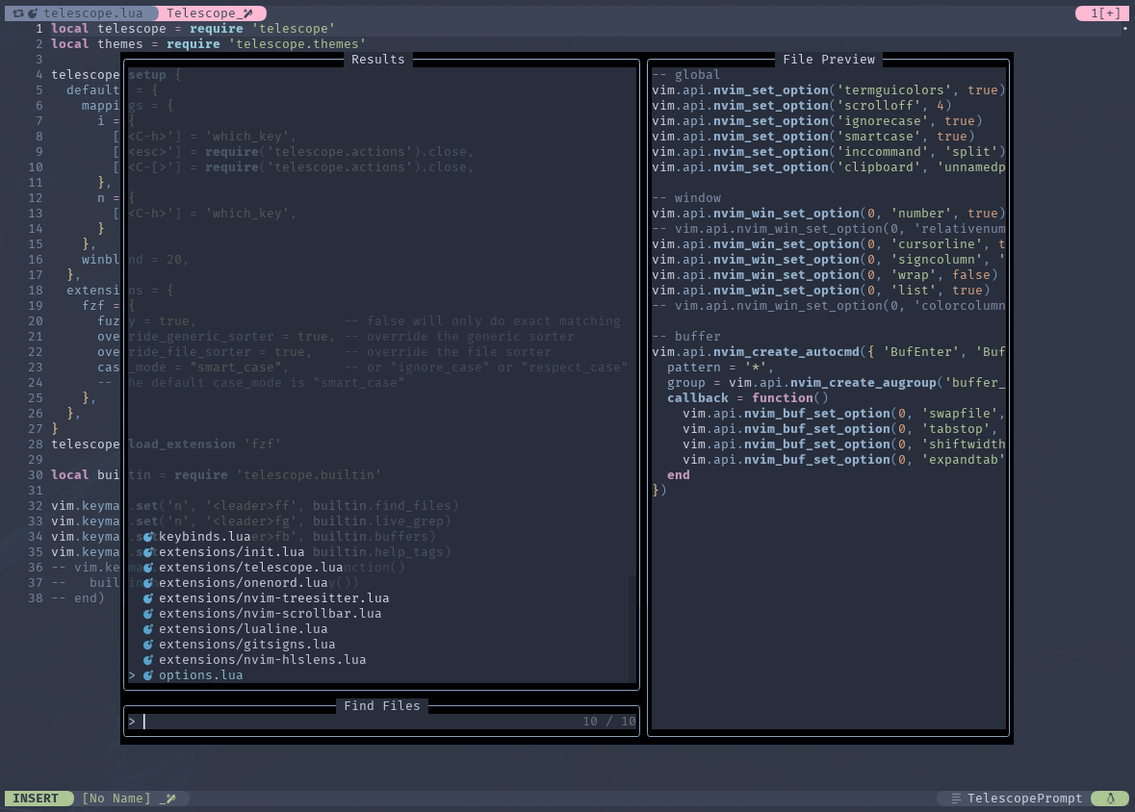Select extensions/telescope.lua in Results
Screen dimensions: 1135x812
[x=250, y=568]
